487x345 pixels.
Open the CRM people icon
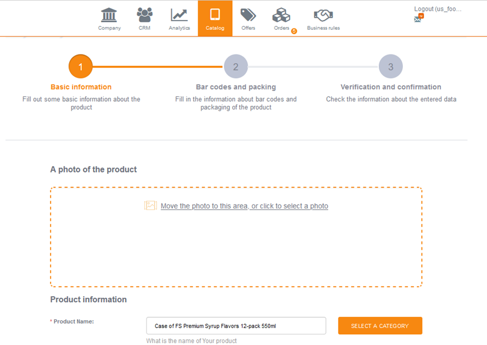coord(144,15)
